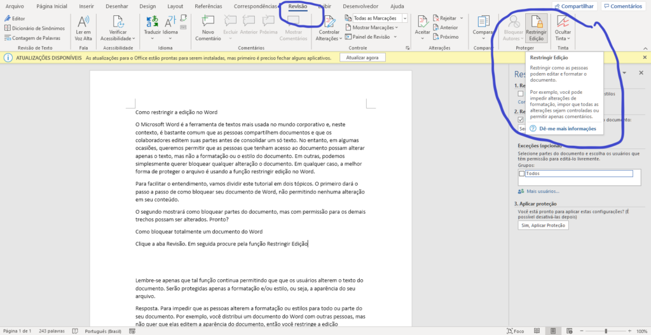
Task: Go to Anterior change in Alterações group
Action: pyautogui.click(x=445, y=27)
